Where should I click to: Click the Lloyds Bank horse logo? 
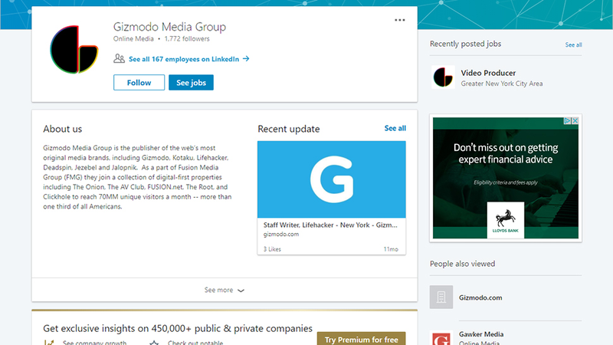pos(506,220)
